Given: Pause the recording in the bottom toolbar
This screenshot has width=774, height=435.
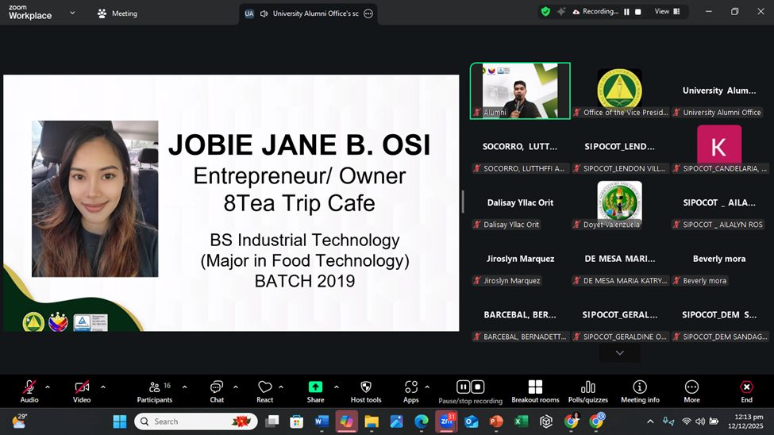Looking at the screenshot, I should click(464, 387).
